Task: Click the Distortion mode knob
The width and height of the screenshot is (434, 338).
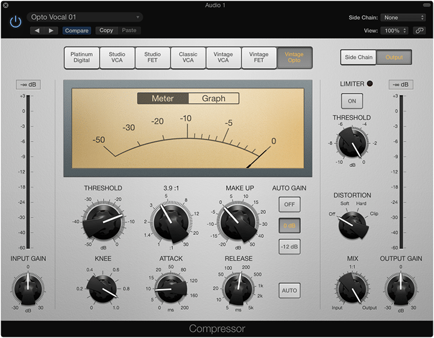Action: tap(353, 226)
